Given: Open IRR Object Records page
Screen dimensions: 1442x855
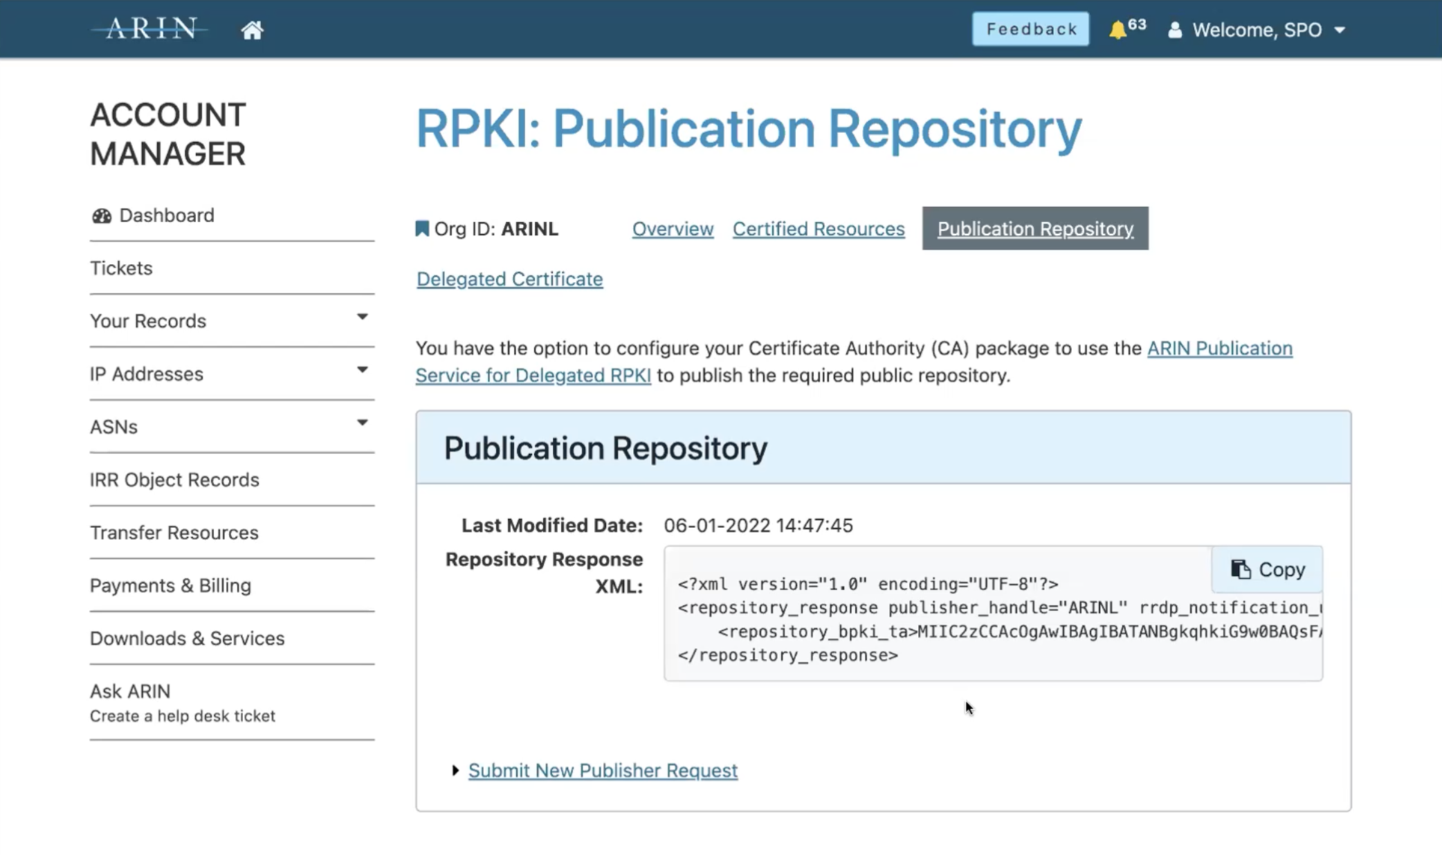Looking at the screenshot, I should point(174,480).
